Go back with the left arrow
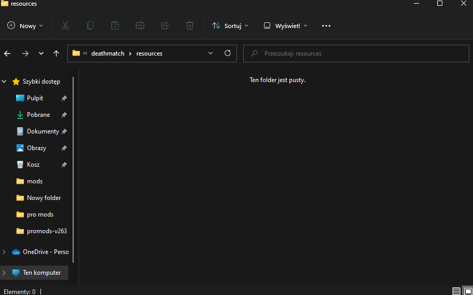473x295 pixels. tap(7, 53)
